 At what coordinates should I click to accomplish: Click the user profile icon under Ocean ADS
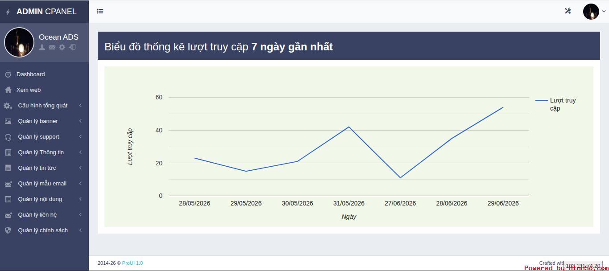42,47
